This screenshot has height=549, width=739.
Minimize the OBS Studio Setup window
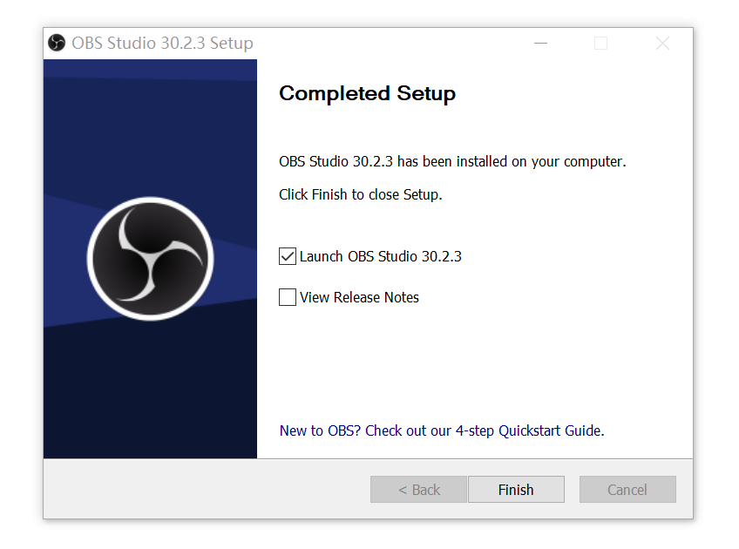pos(540,44)
